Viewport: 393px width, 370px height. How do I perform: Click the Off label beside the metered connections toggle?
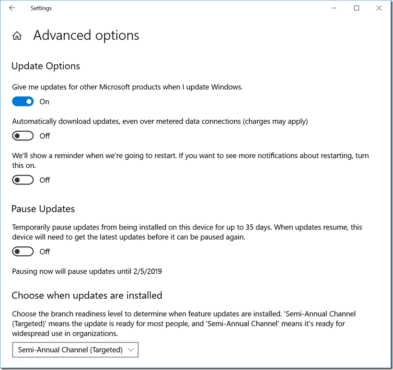tap(45, 136)
